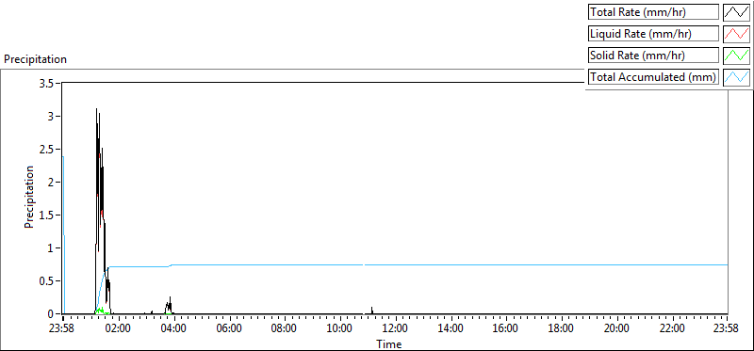Click the red Liquid Rate plot icon
Image resolution: width=754 pixels, height=351 pixels.
tap(737, 34)
